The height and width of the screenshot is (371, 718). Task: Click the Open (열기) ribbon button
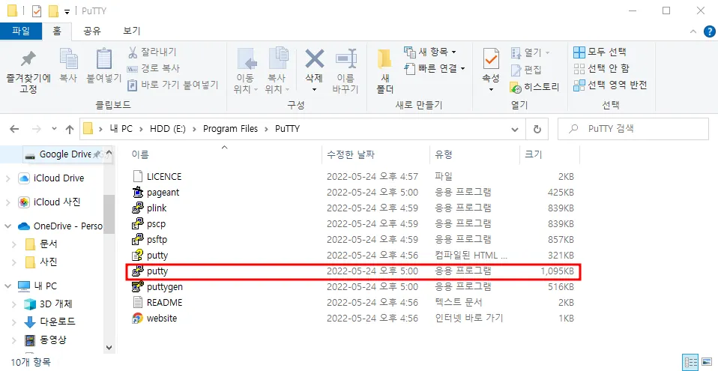click(531, 52)
